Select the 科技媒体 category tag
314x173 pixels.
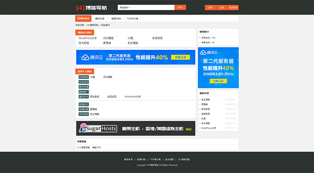(x=84, y=77)
